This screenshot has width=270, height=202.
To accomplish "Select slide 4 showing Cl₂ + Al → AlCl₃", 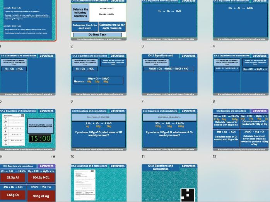I will [240, 19].
